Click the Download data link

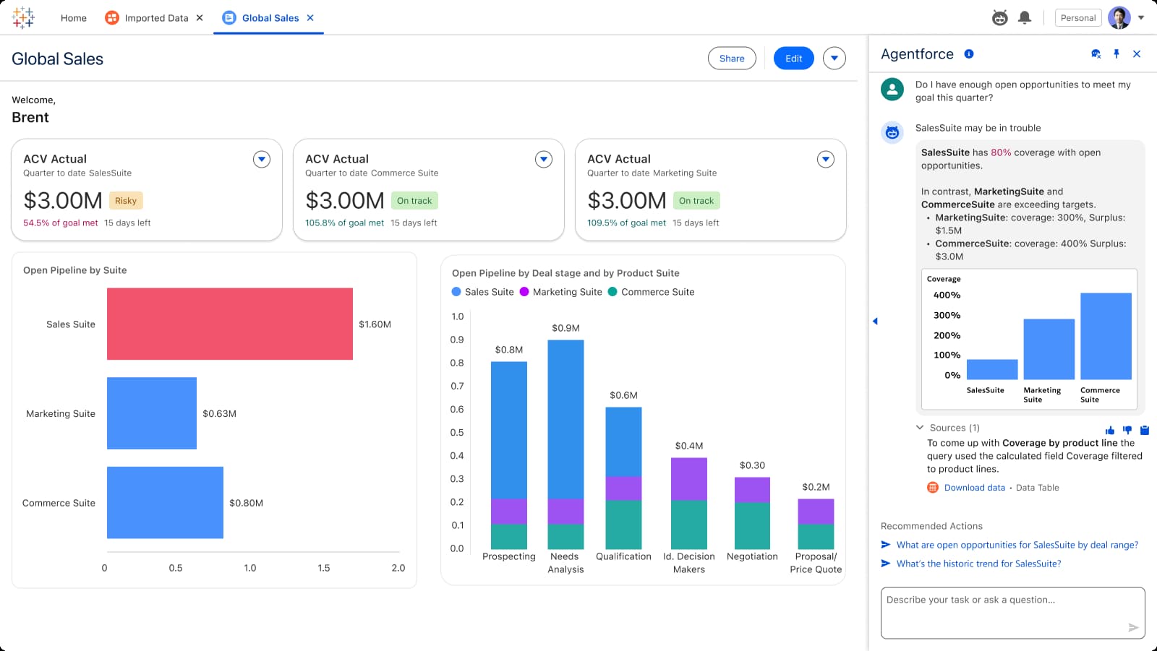pos(975,488)
